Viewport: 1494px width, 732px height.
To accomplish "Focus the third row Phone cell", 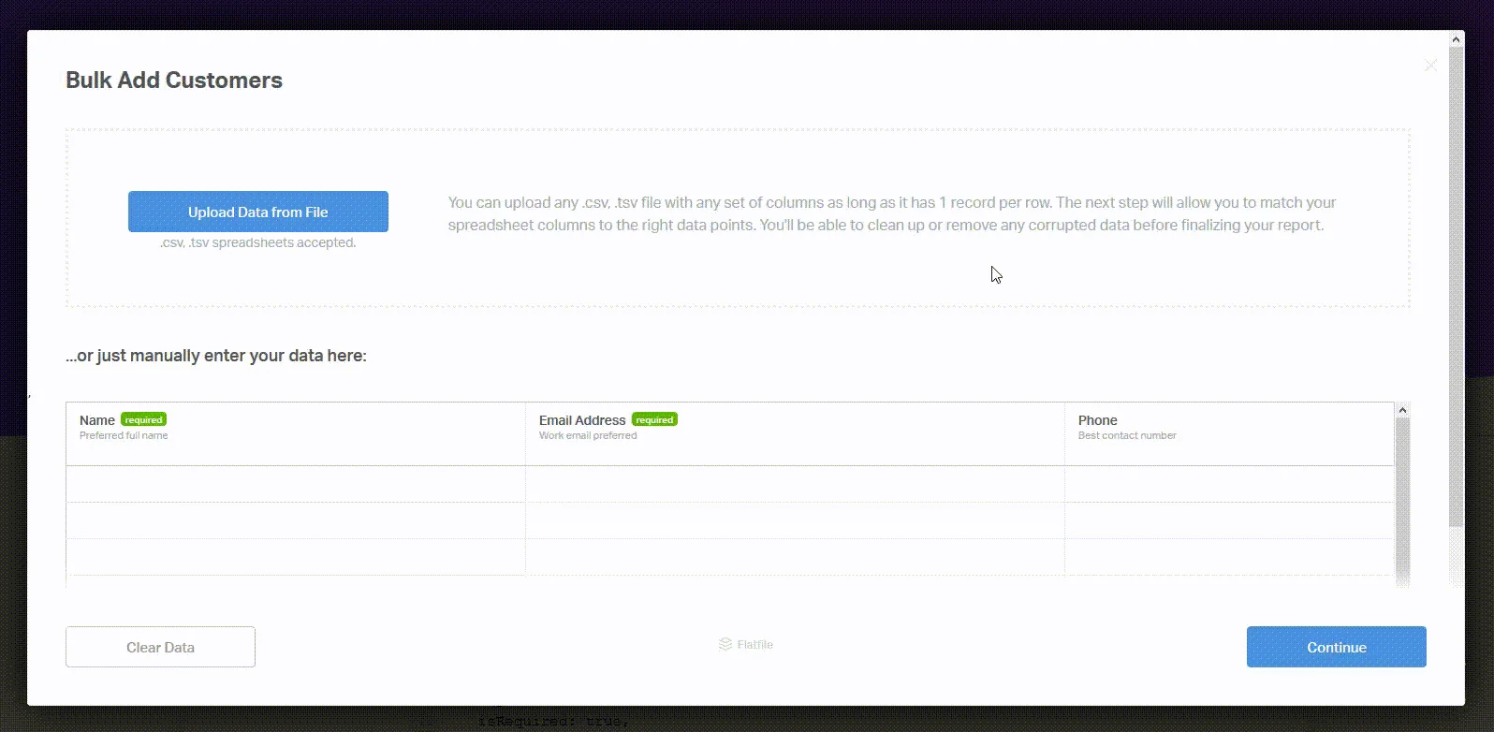I will 1228,557.
